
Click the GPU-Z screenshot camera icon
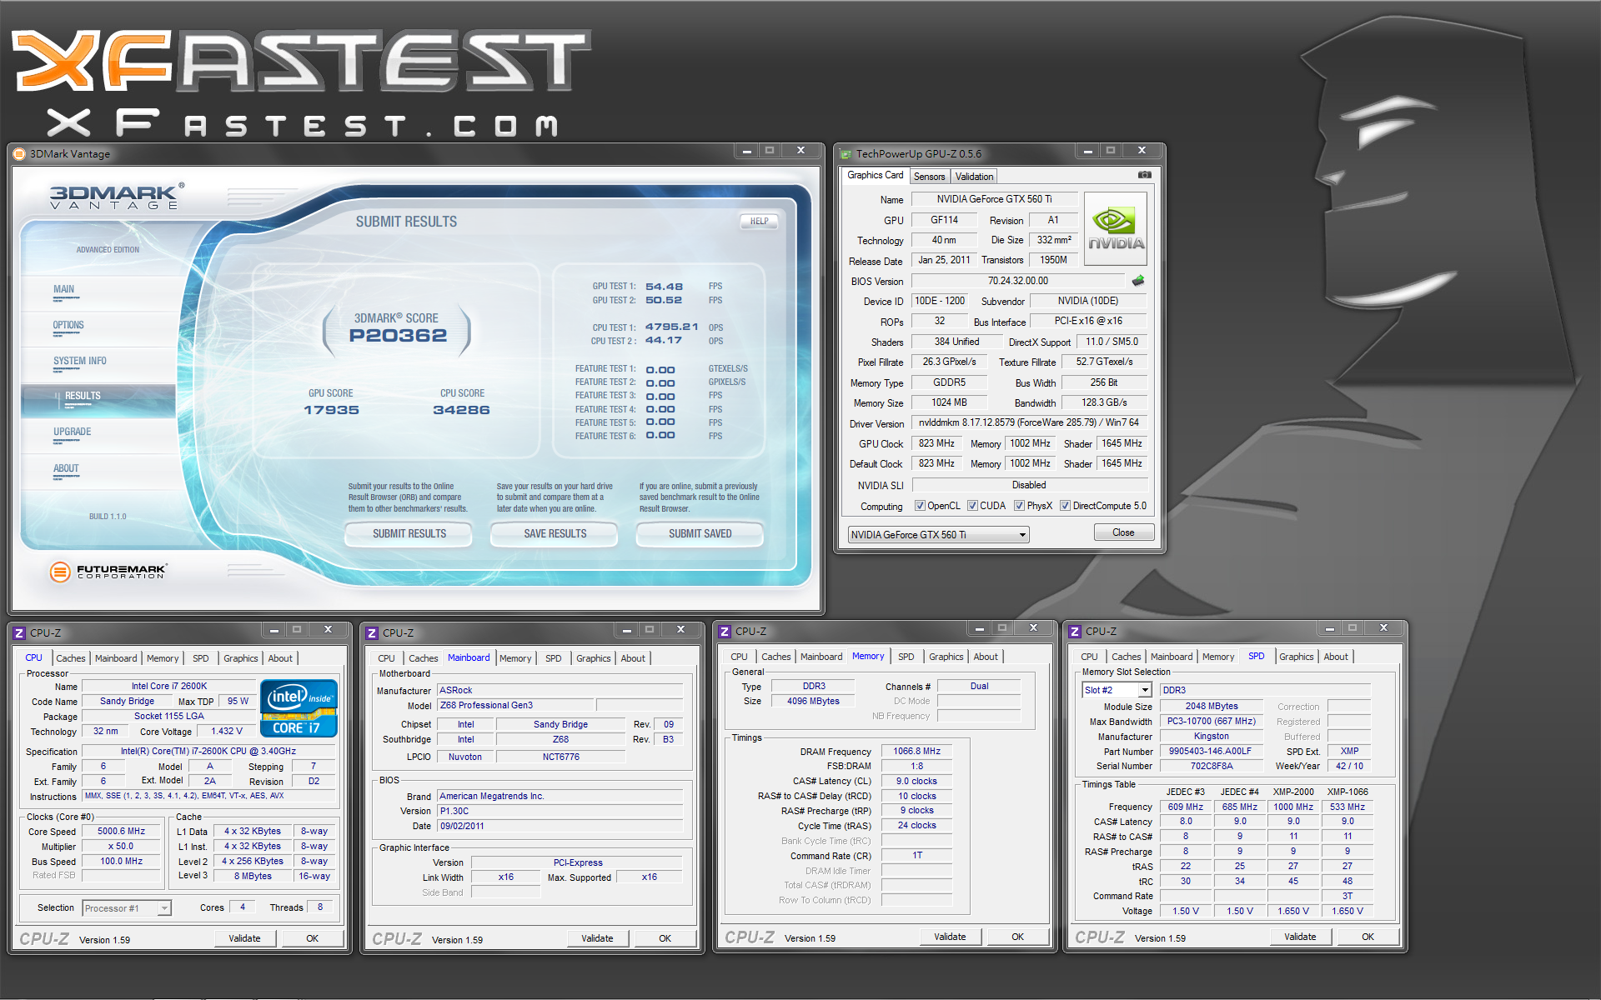pos(1145,175)
